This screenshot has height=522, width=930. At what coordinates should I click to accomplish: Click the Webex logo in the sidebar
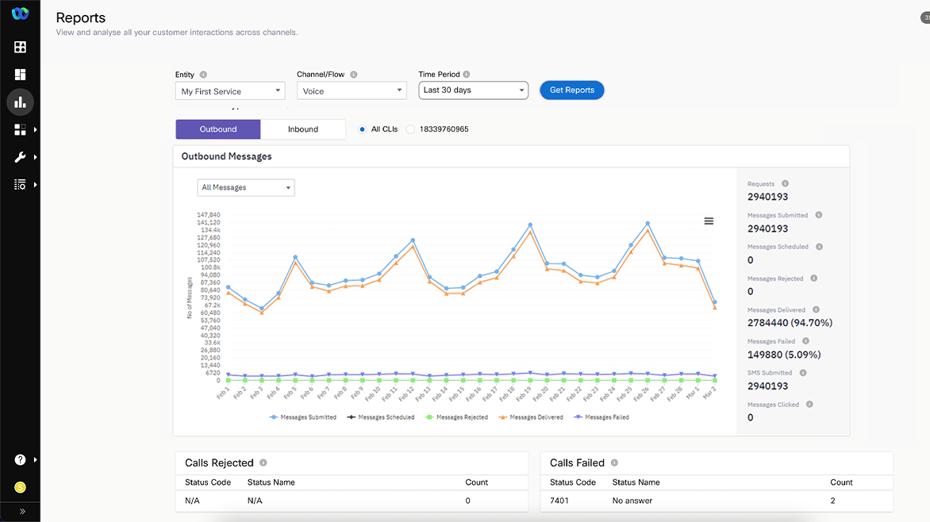click(x=20, y=13)
